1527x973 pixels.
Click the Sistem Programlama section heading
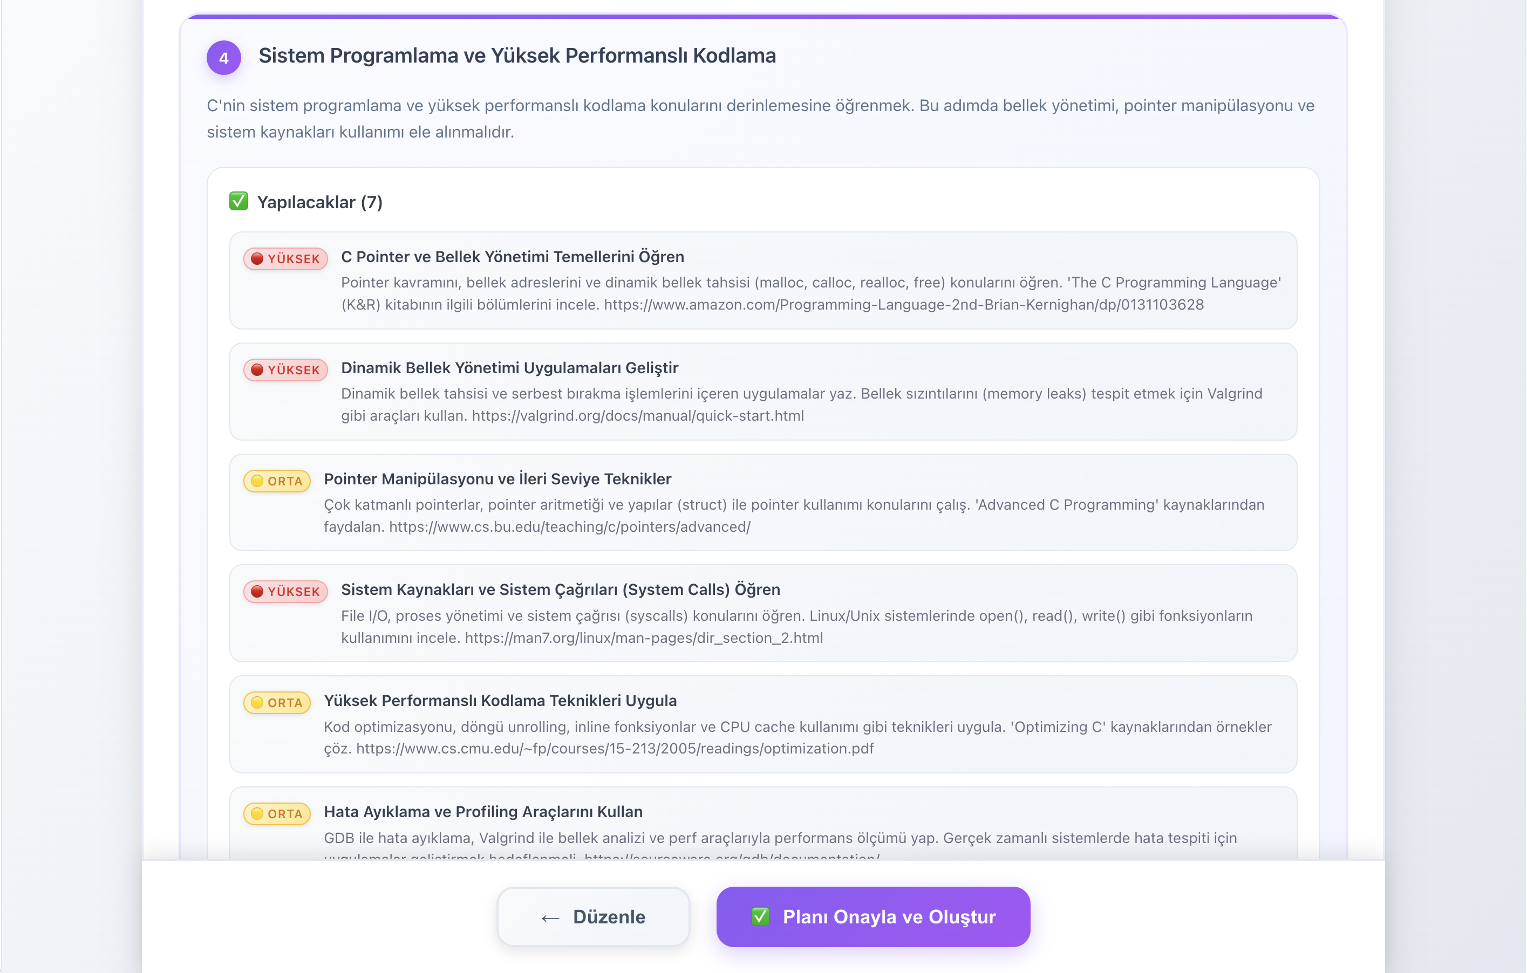517,56
